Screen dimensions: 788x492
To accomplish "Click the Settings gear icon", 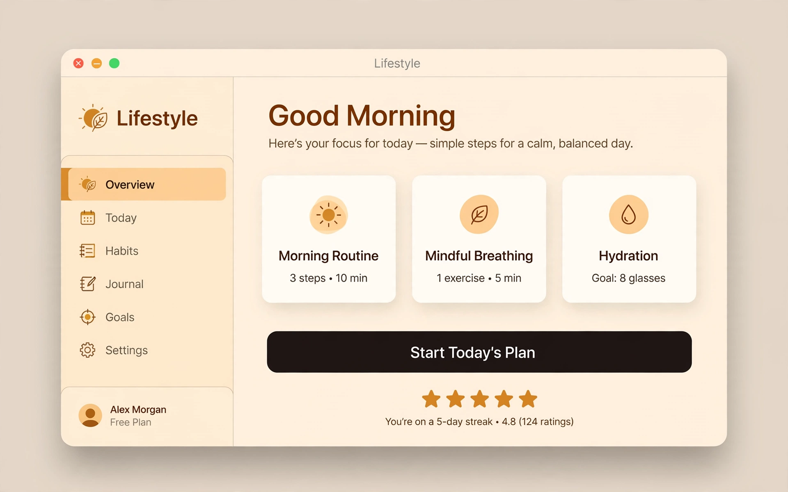I will point(87,350).
